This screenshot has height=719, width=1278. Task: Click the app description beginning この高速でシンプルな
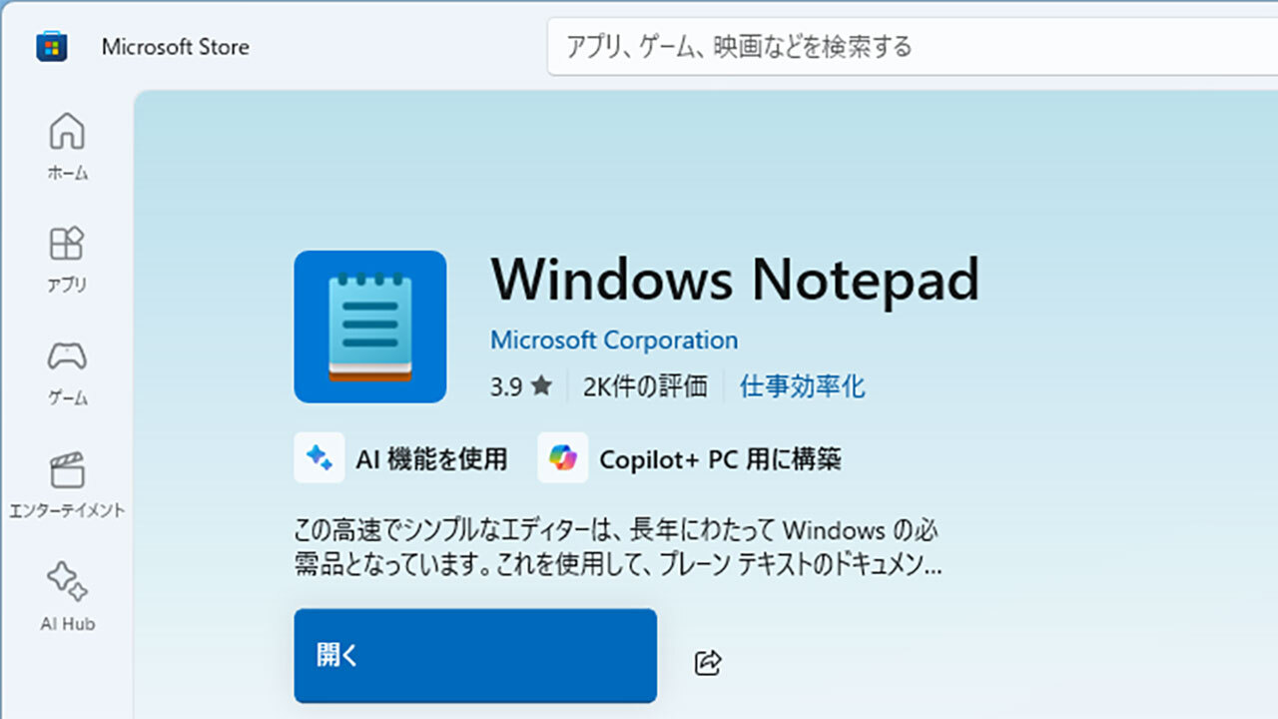(x=618, y=547)
